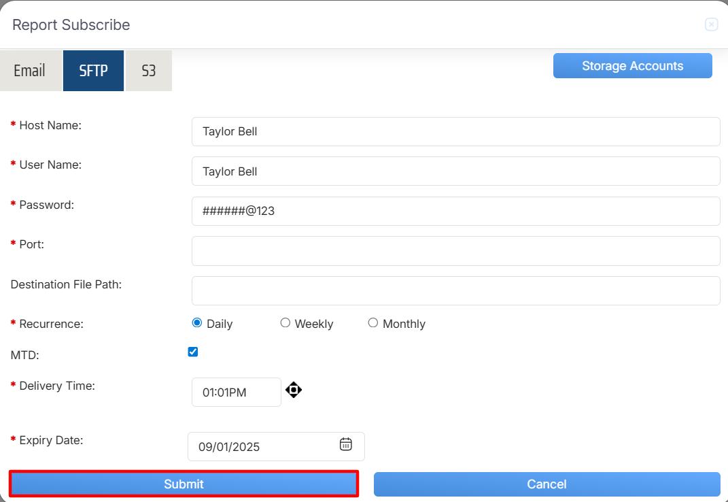Open Storage Accounts
This screenshot has width=728, height=502.
632,66
